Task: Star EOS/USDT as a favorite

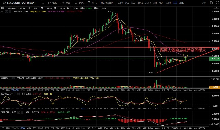Action: [x=4, y=3]
